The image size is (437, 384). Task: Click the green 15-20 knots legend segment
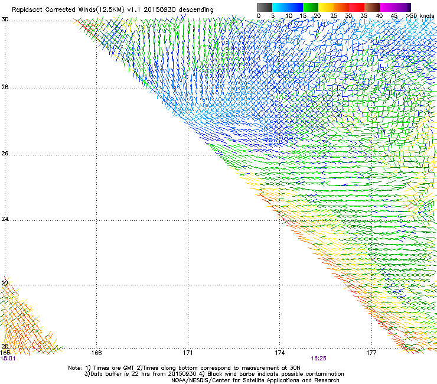(311, 7)
